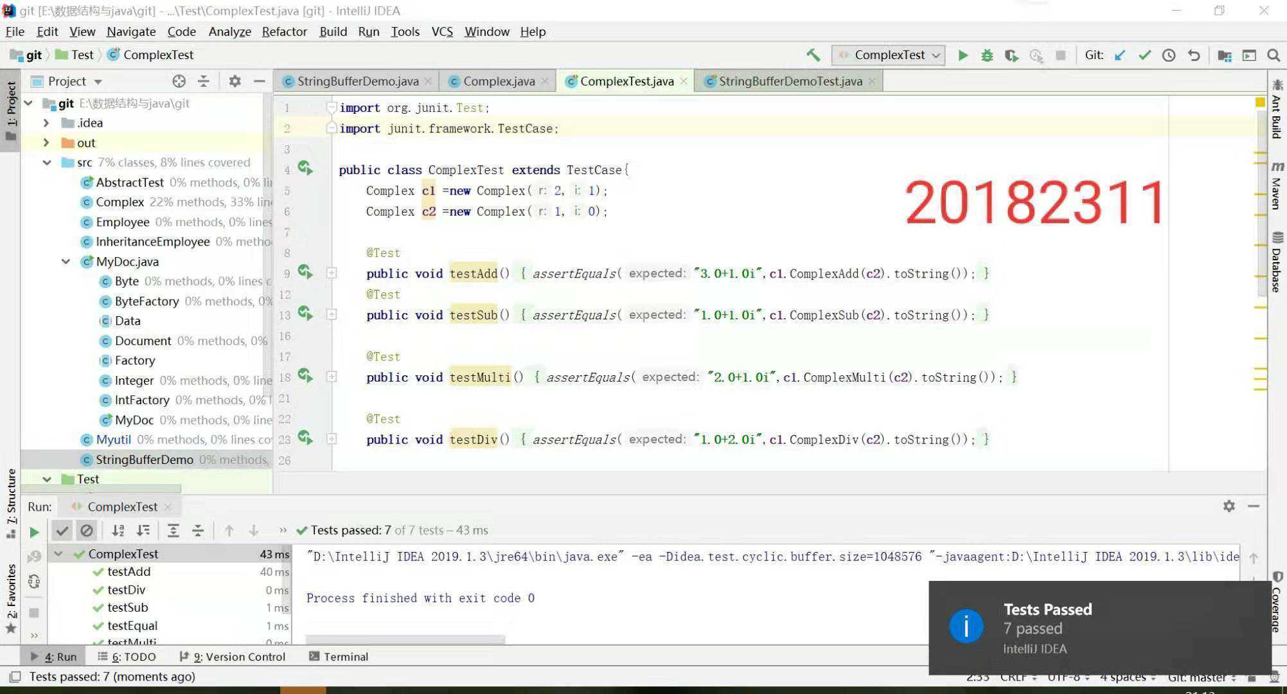Run testAdd gutter icon at line 9
1287x694 pixels.
pyautogui.click(x=305, y=272)
